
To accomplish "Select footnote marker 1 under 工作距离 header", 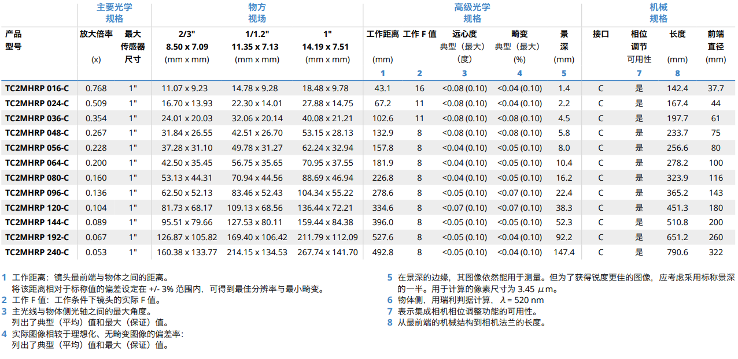I will click(x=382, y=73).
